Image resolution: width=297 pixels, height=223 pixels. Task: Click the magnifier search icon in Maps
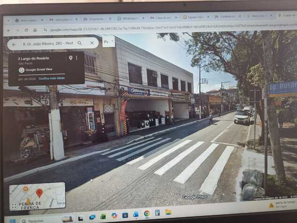pyautogui.click(x=80, y=43)
